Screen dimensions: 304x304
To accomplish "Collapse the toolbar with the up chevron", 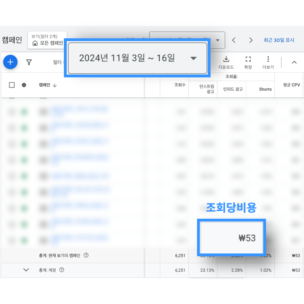I will (x=294, y=62).
